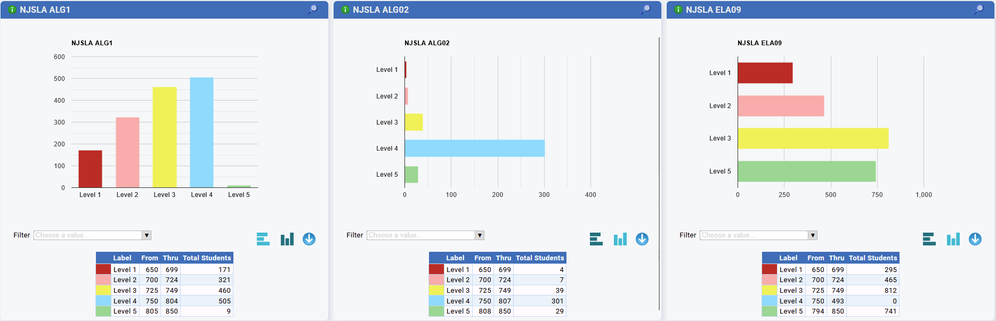Click the Level 4 blue bar in ALG1 chart
Viewport: 996px width, 321px height.
pos(201,133)
